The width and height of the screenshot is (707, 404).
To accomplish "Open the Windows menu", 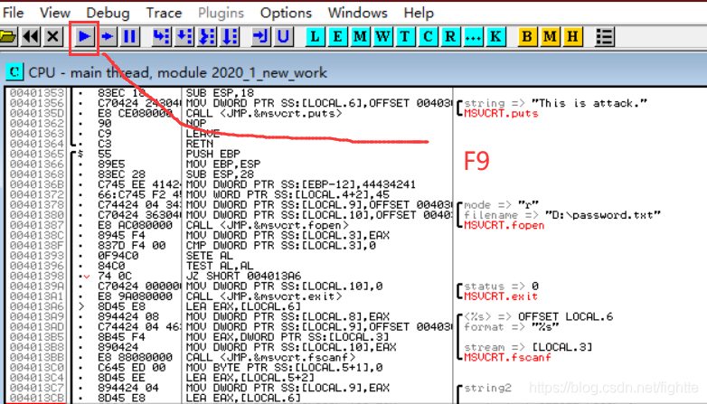I will pos(357,13).
